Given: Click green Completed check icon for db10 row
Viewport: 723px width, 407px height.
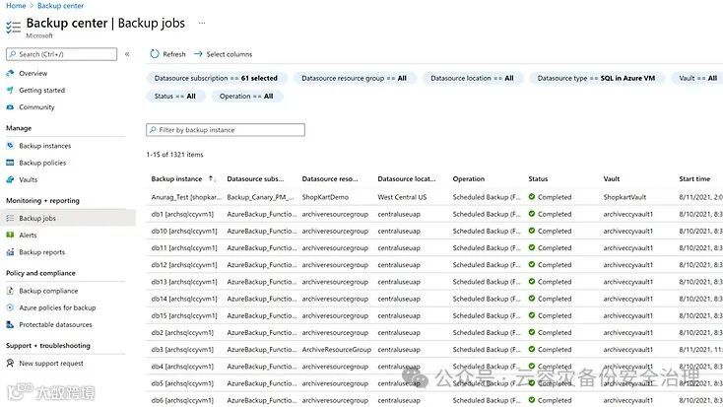Looking at the screenshot, I should coord(532,231).
